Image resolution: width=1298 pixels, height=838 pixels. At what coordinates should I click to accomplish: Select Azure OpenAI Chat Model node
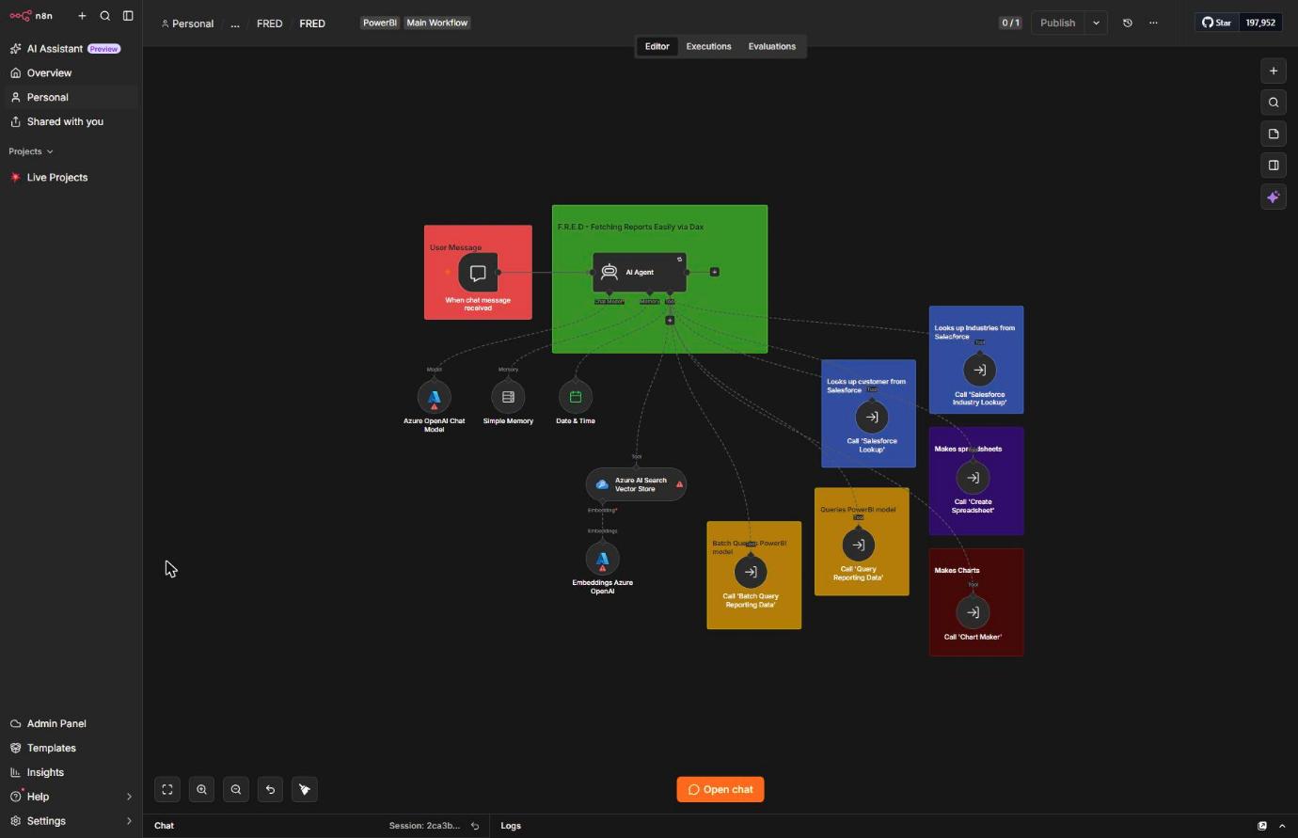(x=434, y=397)
